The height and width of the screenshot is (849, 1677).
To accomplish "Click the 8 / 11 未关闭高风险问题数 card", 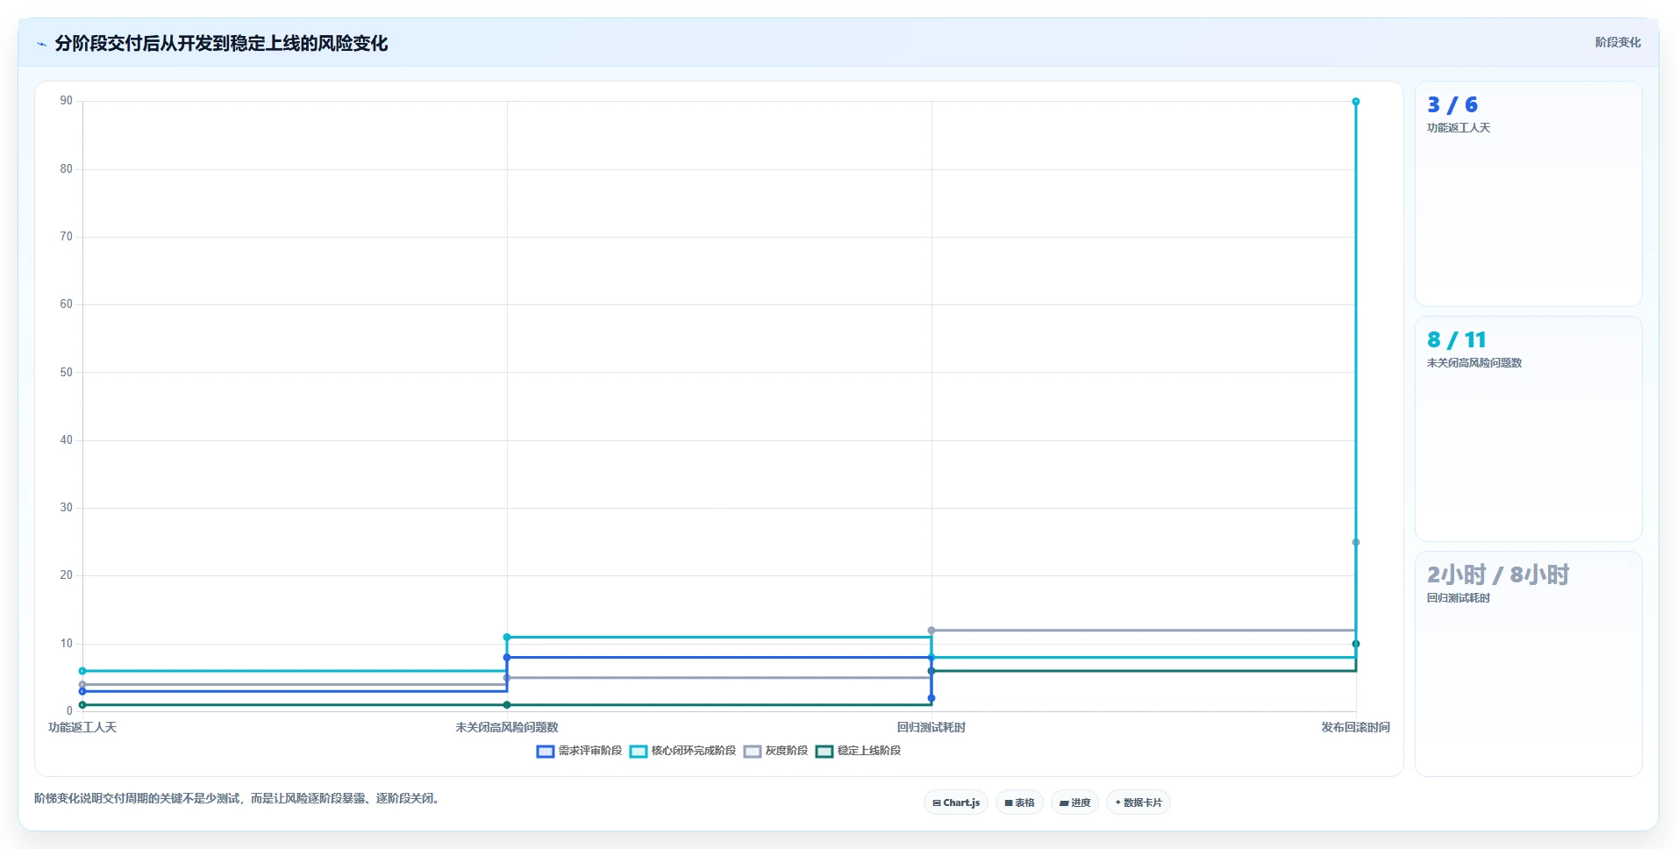I will (1528, 429).
